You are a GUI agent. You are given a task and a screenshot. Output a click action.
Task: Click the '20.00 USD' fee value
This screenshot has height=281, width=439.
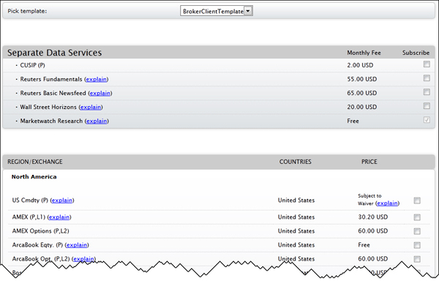361,107
